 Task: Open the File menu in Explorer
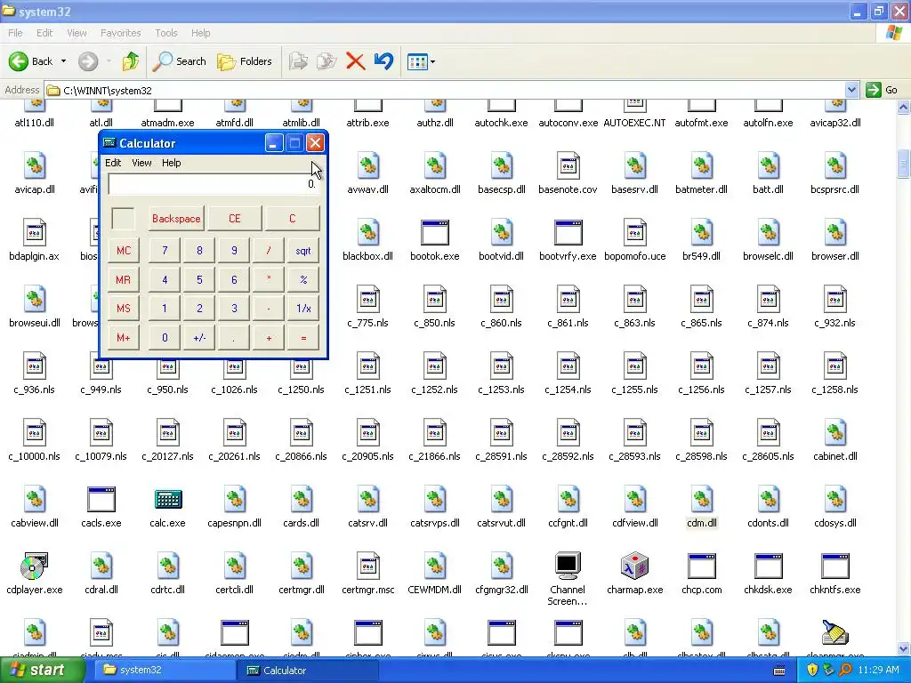(x=16, y=33)
